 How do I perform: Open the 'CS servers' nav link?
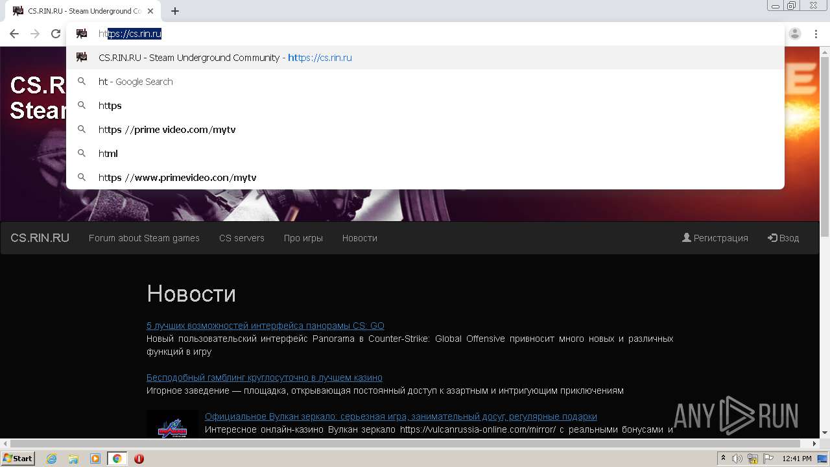(x=242, y=238)
